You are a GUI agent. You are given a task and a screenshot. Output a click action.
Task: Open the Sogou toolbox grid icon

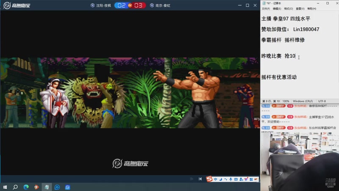(x=251, y=179)
